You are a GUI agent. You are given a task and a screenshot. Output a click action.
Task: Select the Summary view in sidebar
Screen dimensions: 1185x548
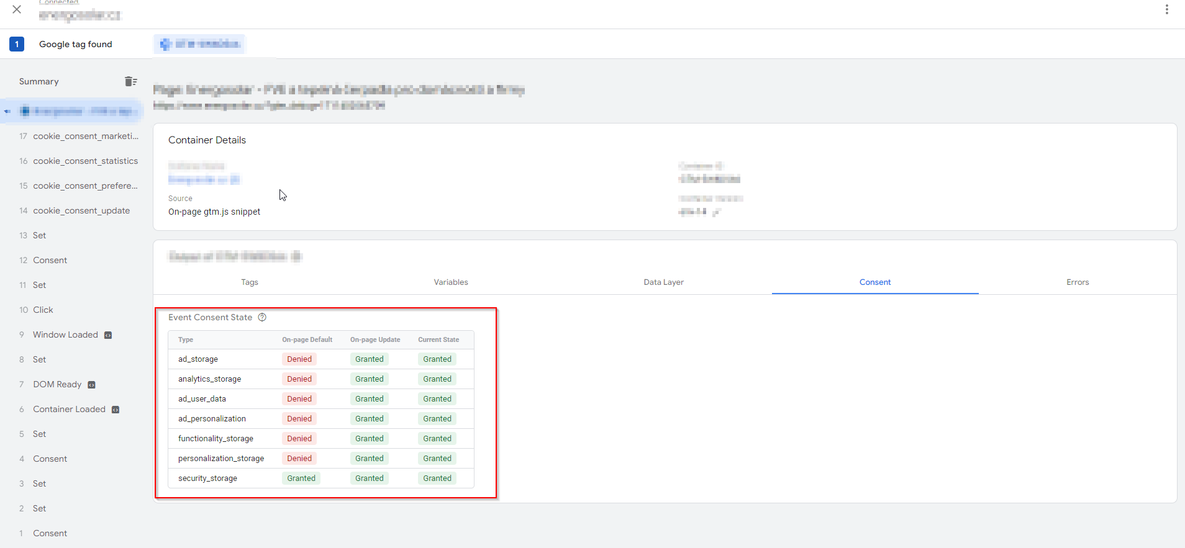click(x=39, y=81)
